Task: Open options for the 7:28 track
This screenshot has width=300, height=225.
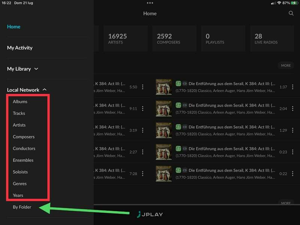Action: point(142,174)
